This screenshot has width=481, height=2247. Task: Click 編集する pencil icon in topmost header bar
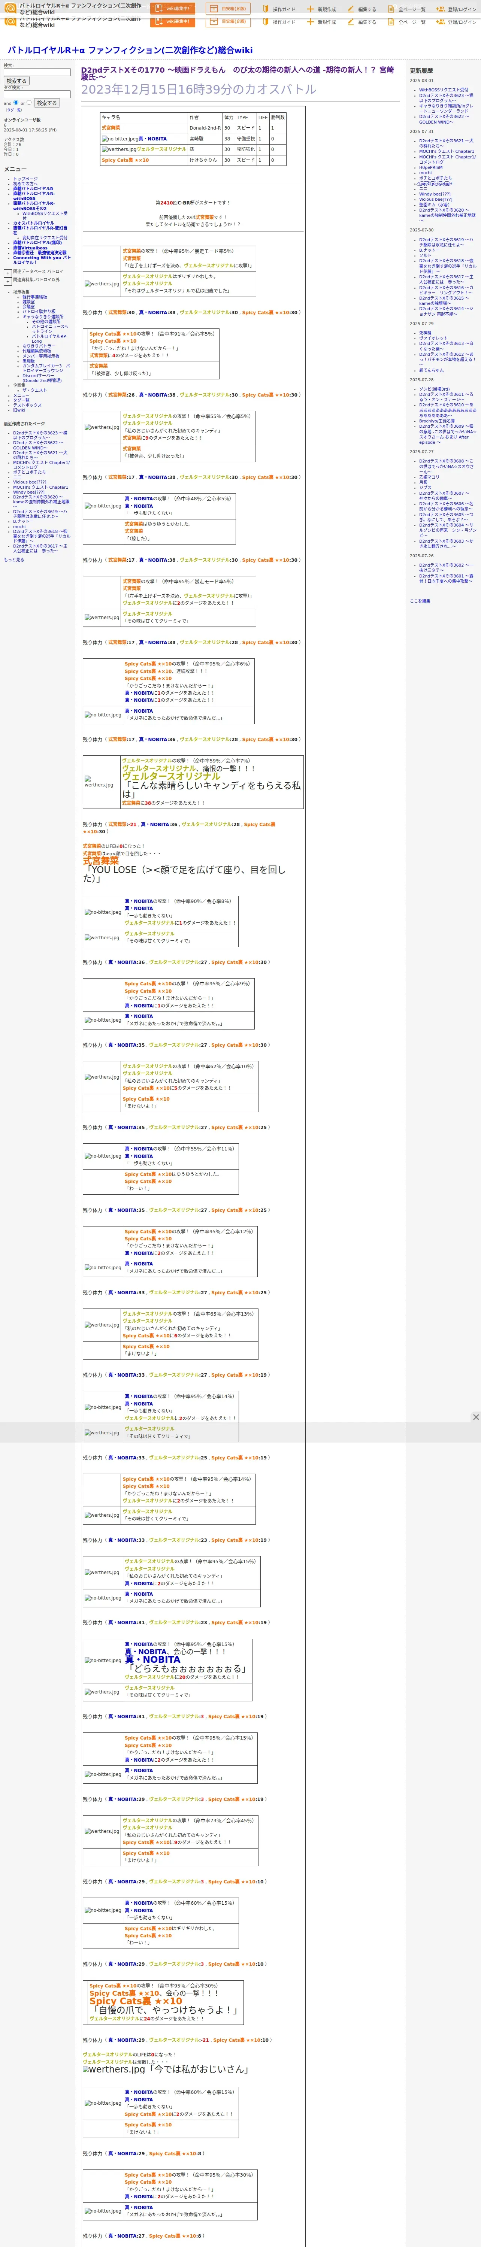(x=351, y=10)
